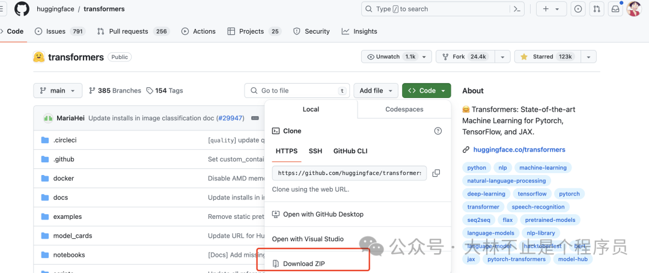Screen dimensions: 649x273
Task: Open the issues circle icon in header
Action: (x=578, y=8)
